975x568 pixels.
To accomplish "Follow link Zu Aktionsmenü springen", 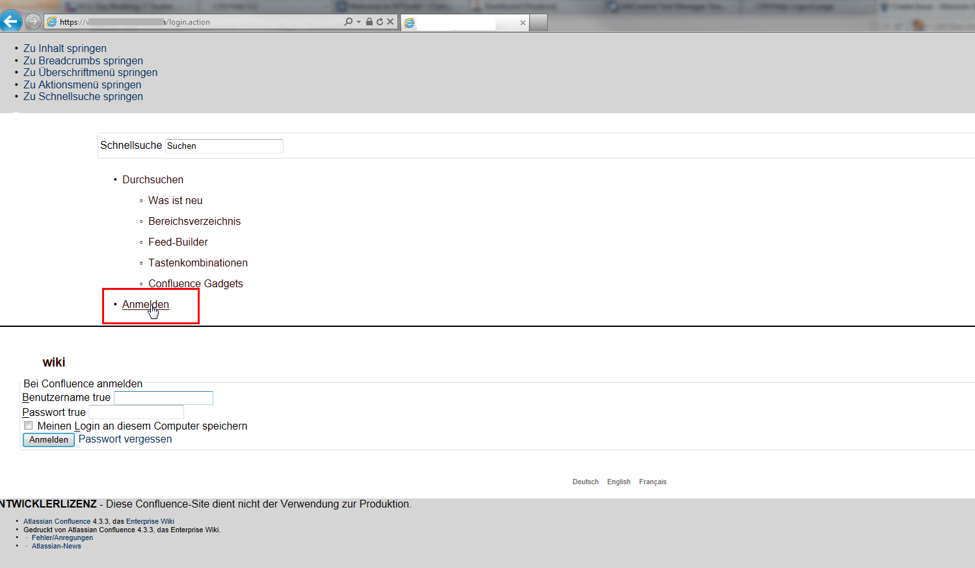I will click(82, 85).
